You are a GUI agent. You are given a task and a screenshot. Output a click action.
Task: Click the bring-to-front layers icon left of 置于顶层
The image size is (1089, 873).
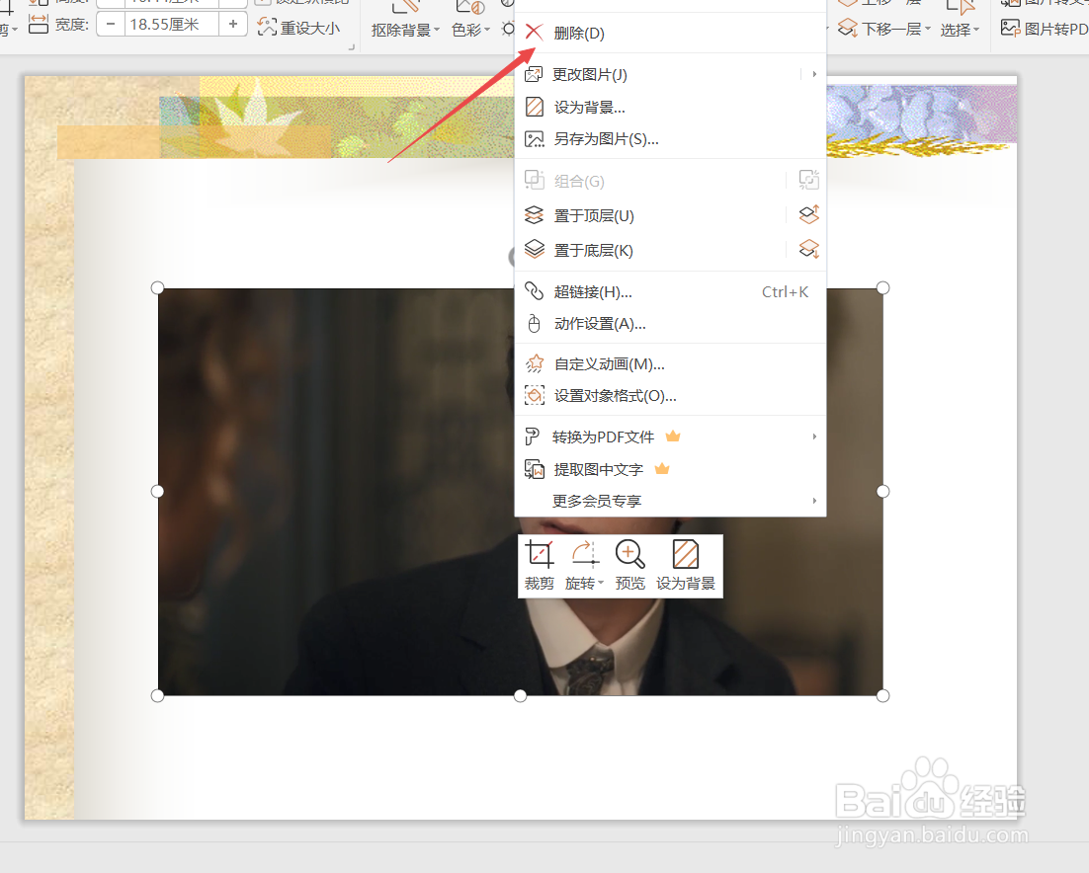(x=534, y=215)
